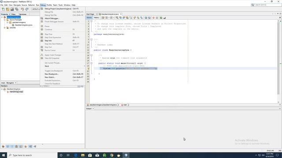Choose Debug Project in Debug menu
Screen dimensions: 282x158
pos(63,9)
